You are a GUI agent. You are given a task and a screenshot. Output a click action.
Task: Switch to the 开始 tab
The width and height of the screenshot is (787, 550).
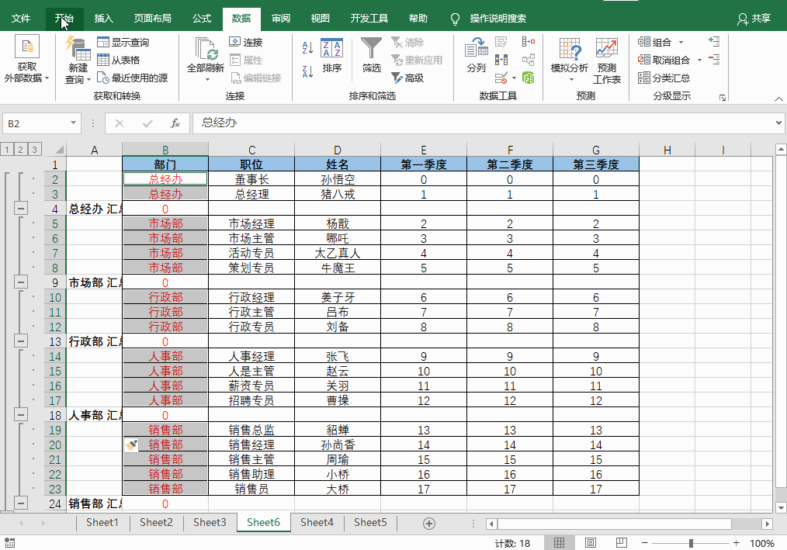(64, 19)
